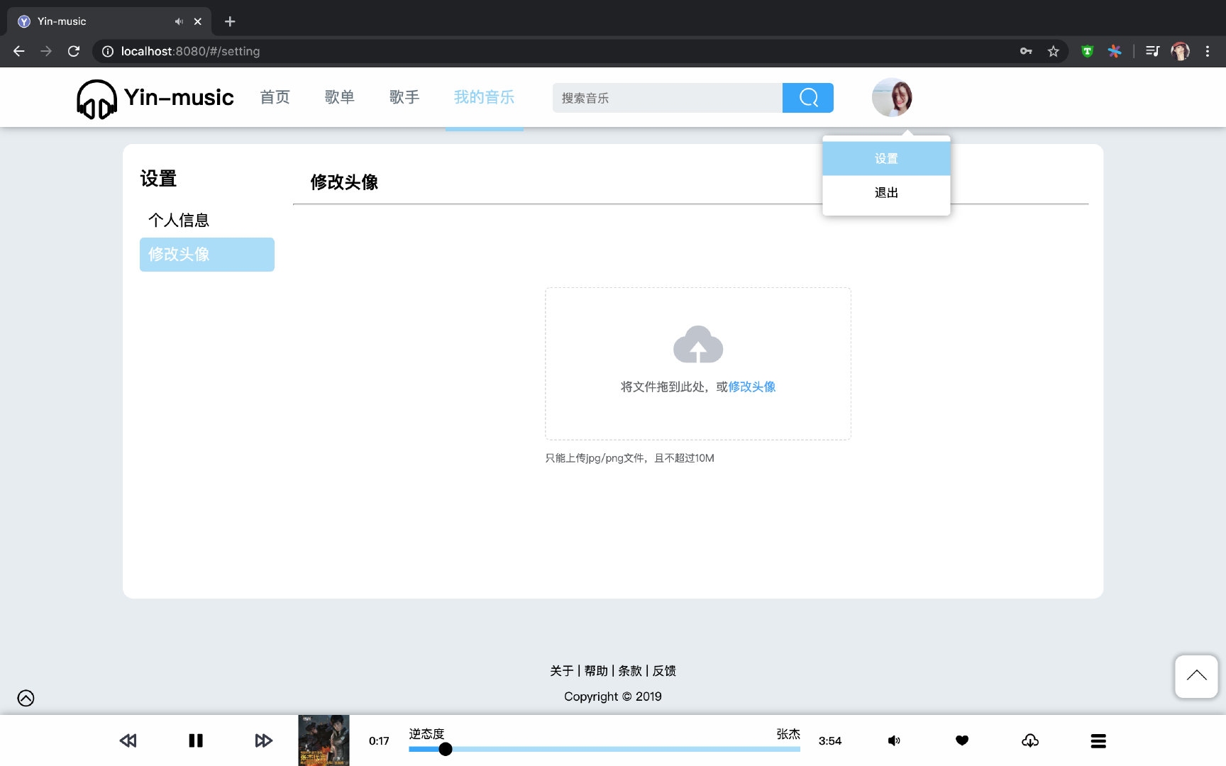The image size is (1226, 766).
Task: Click the 修改头像 upload link
Action: click(x=752, y=387)
